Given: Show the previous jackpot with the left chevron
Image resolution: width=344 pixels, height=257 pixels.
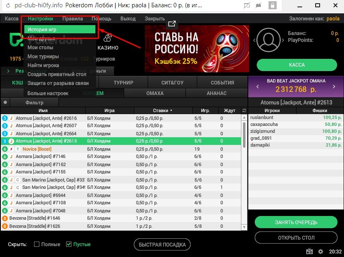Looking at the screenshot, I should [258, 86].
